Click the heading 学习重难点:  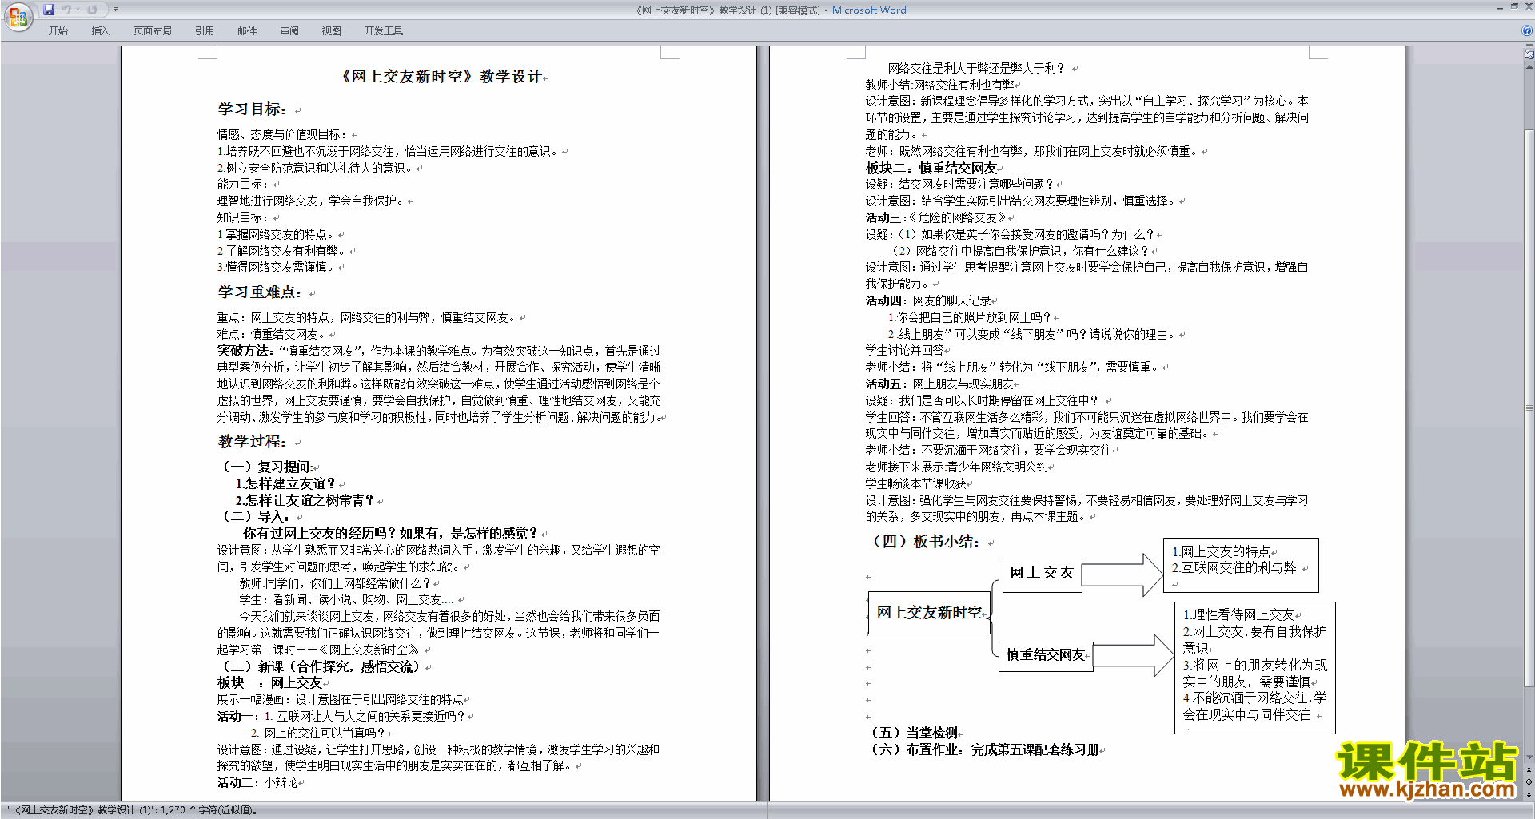(260, 292)
